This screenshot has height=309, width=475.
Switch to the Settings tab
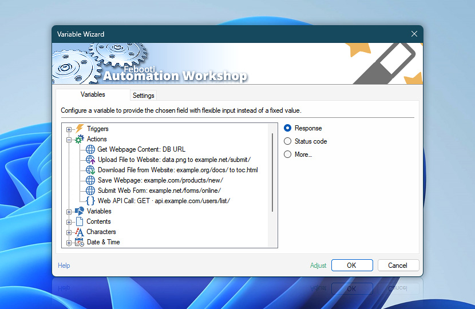[143, 96]
